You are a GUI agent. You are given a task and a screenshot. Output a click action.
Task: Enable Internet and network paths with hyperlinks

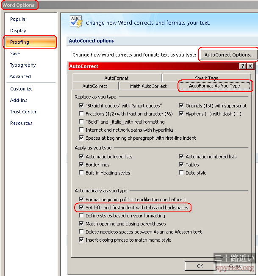[x=81, y=130]
